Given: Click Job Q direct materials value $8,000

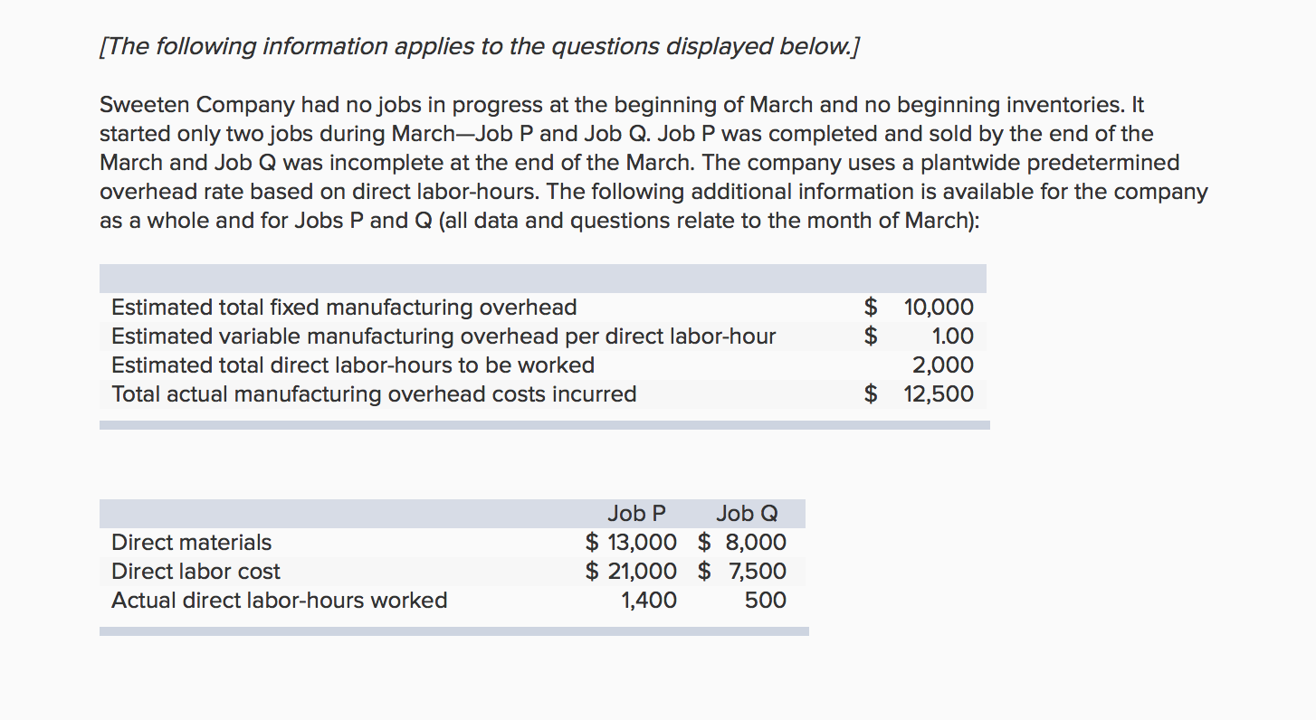Looking at the screenshot, I should [742, 543].
